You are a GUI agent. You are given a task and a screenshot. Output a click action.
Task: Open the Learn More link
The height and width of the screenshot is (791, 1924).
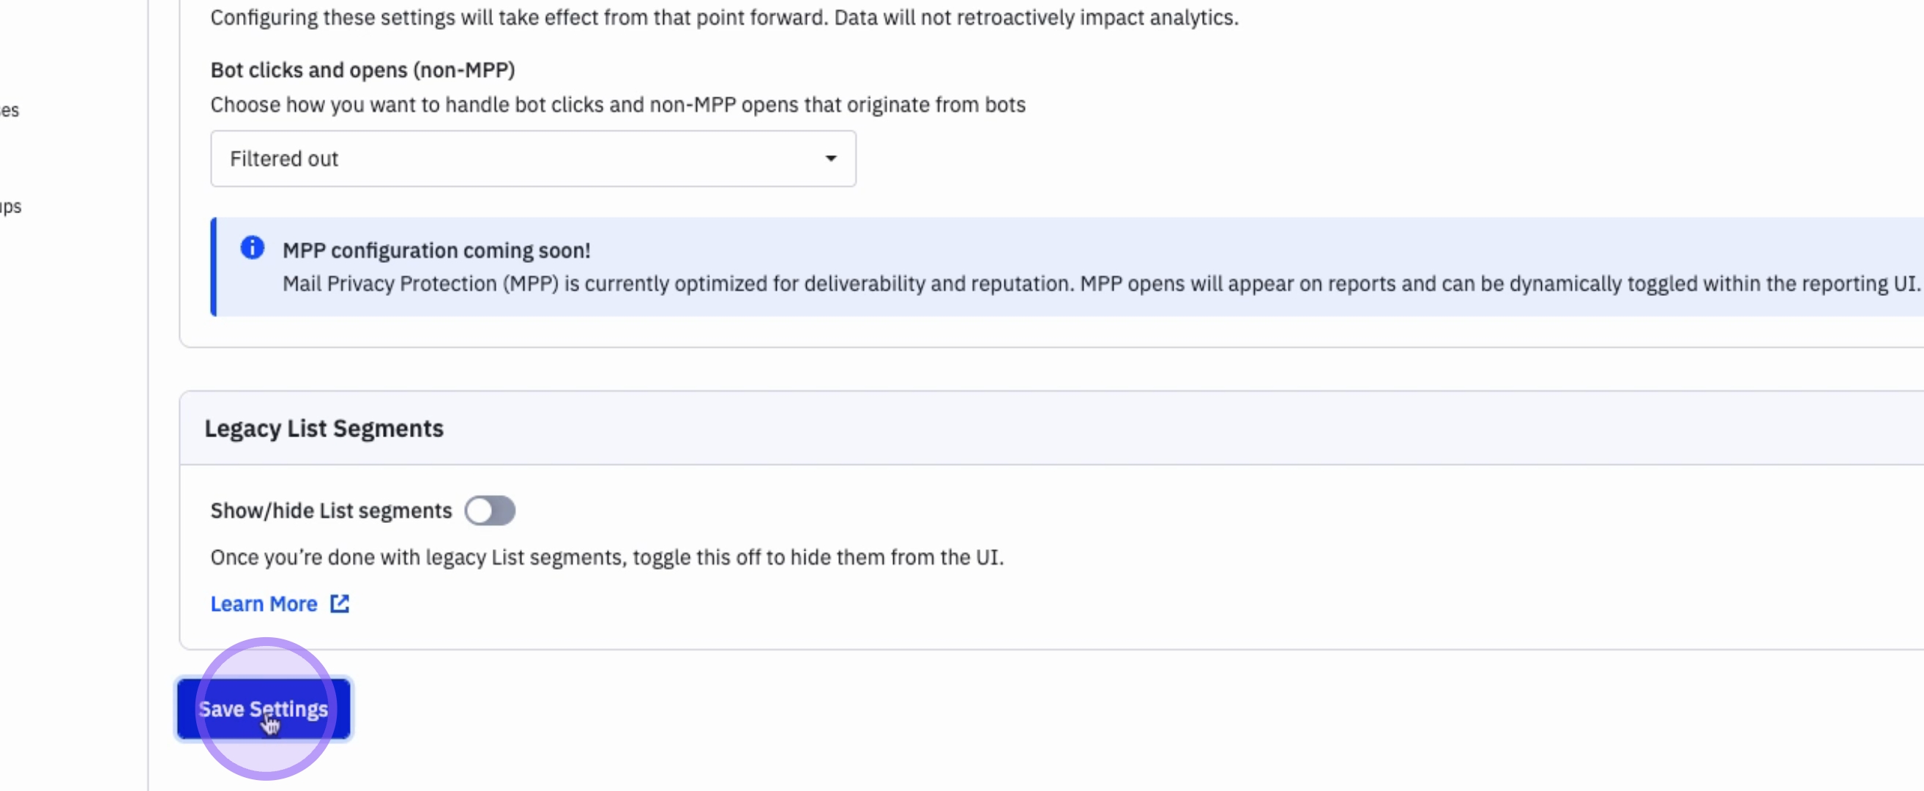point(264,604)
